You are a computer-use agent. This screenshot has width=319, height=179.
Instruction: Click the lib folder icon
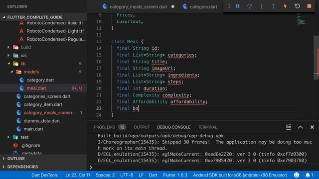click(x=15, y=64)
